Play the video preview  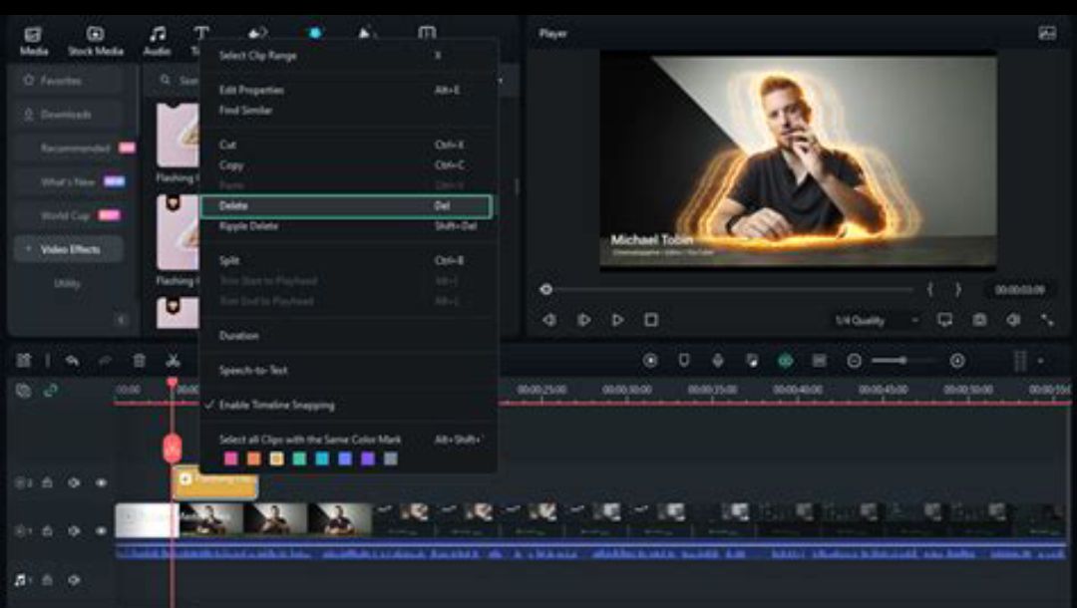(x=617, y=320)
